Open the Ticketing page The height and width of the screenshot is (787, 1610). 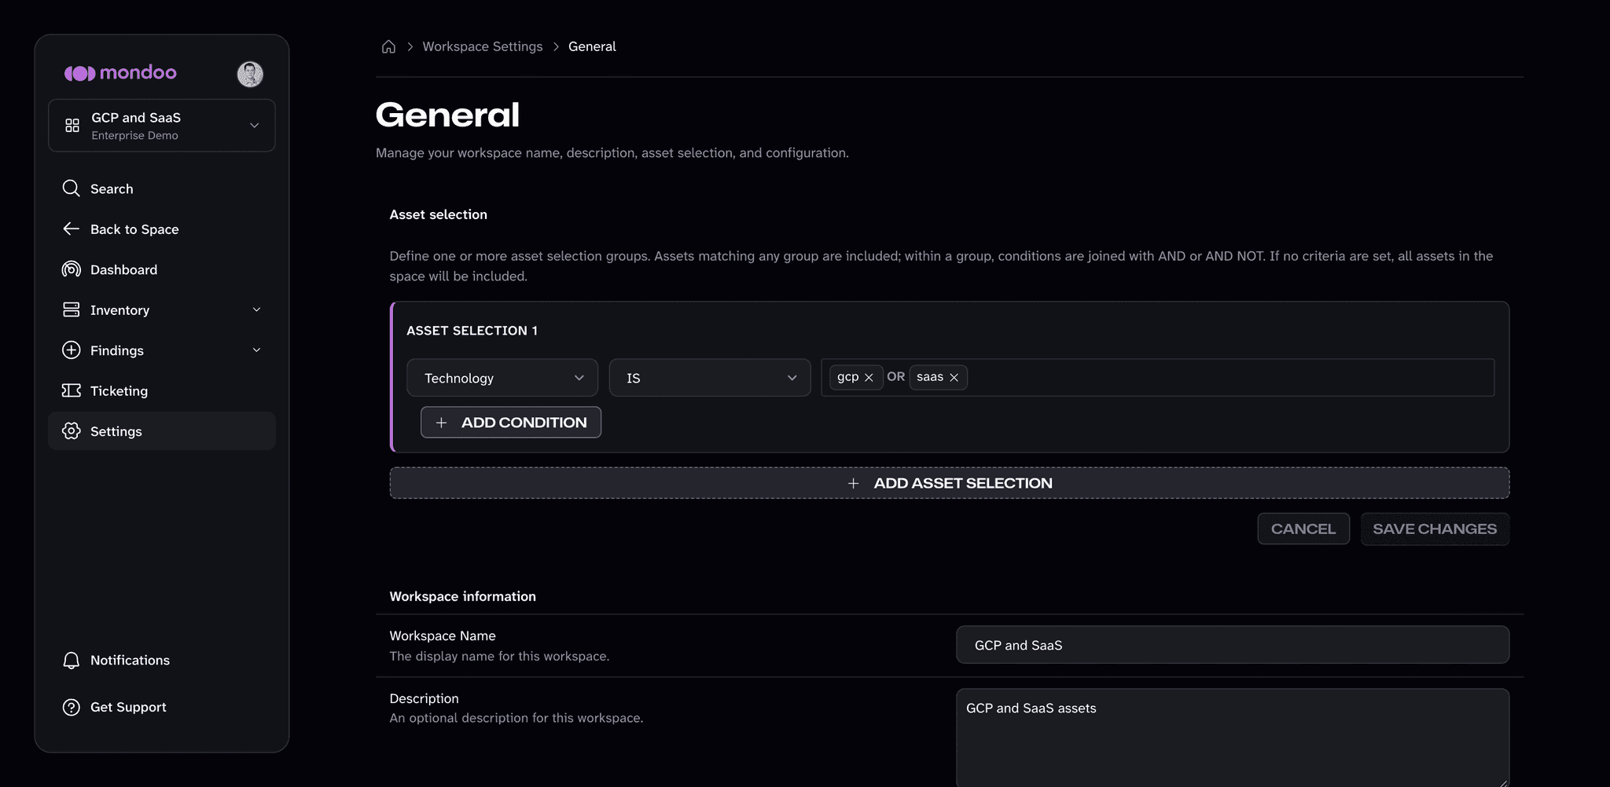pyautogui.click(x=162, y=390)
